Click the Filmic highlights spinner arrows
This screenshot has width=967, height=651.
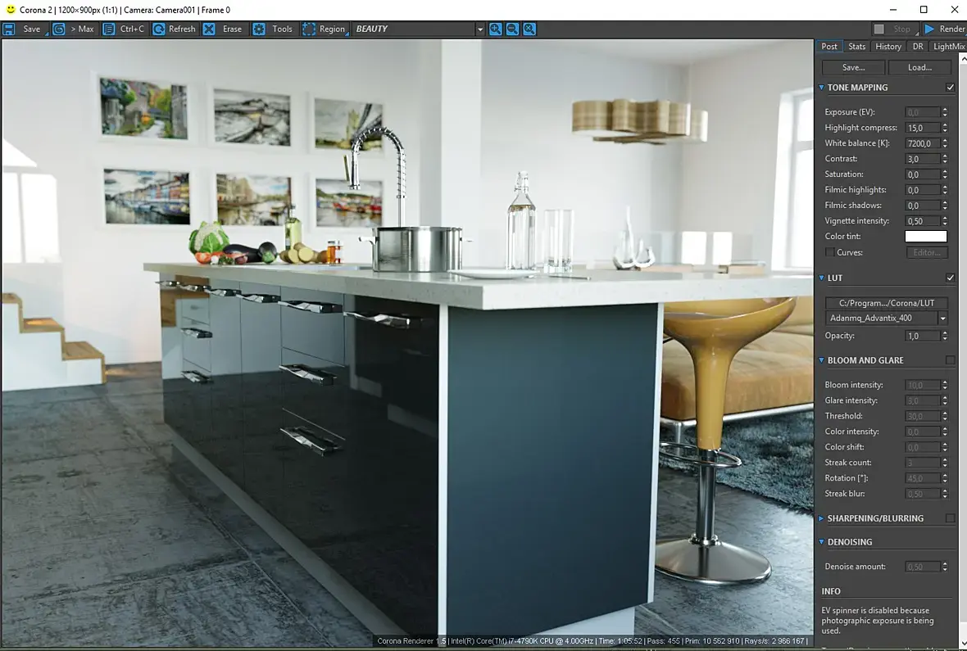(x=944, y=190)
